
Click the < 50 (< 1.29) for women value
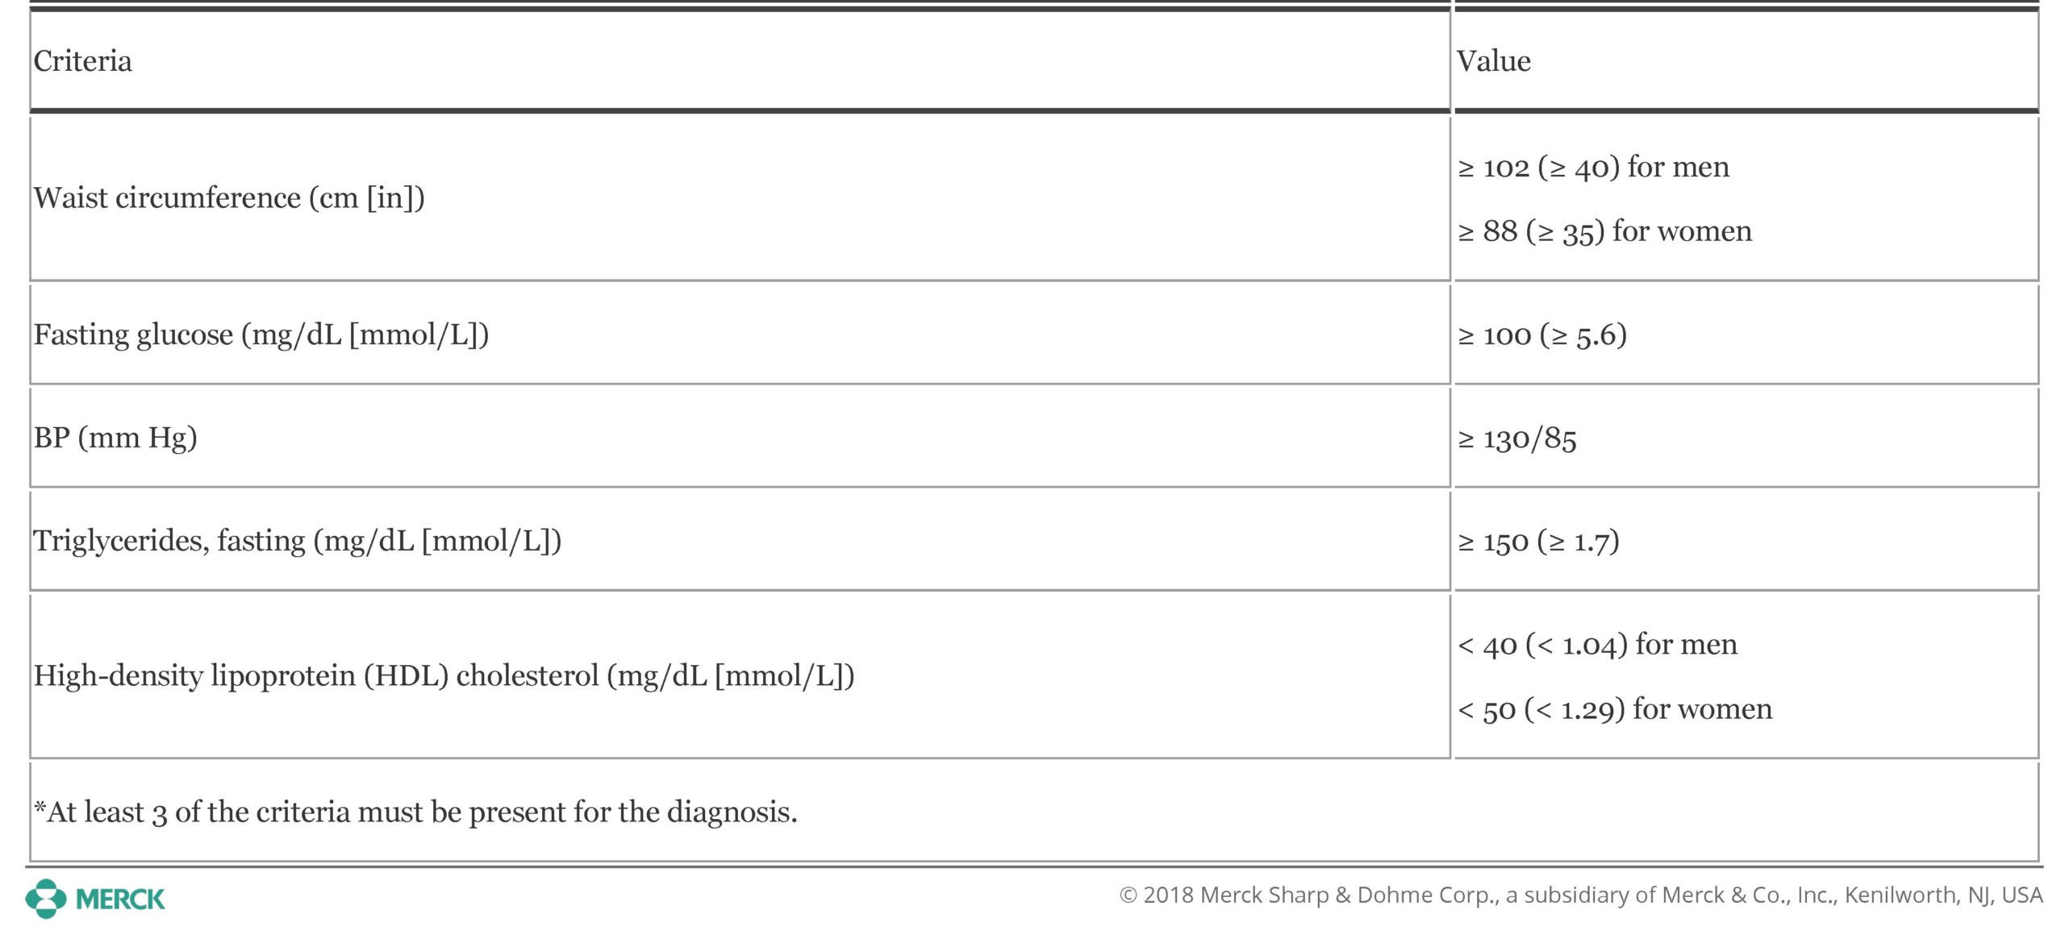click(1615, 709)
